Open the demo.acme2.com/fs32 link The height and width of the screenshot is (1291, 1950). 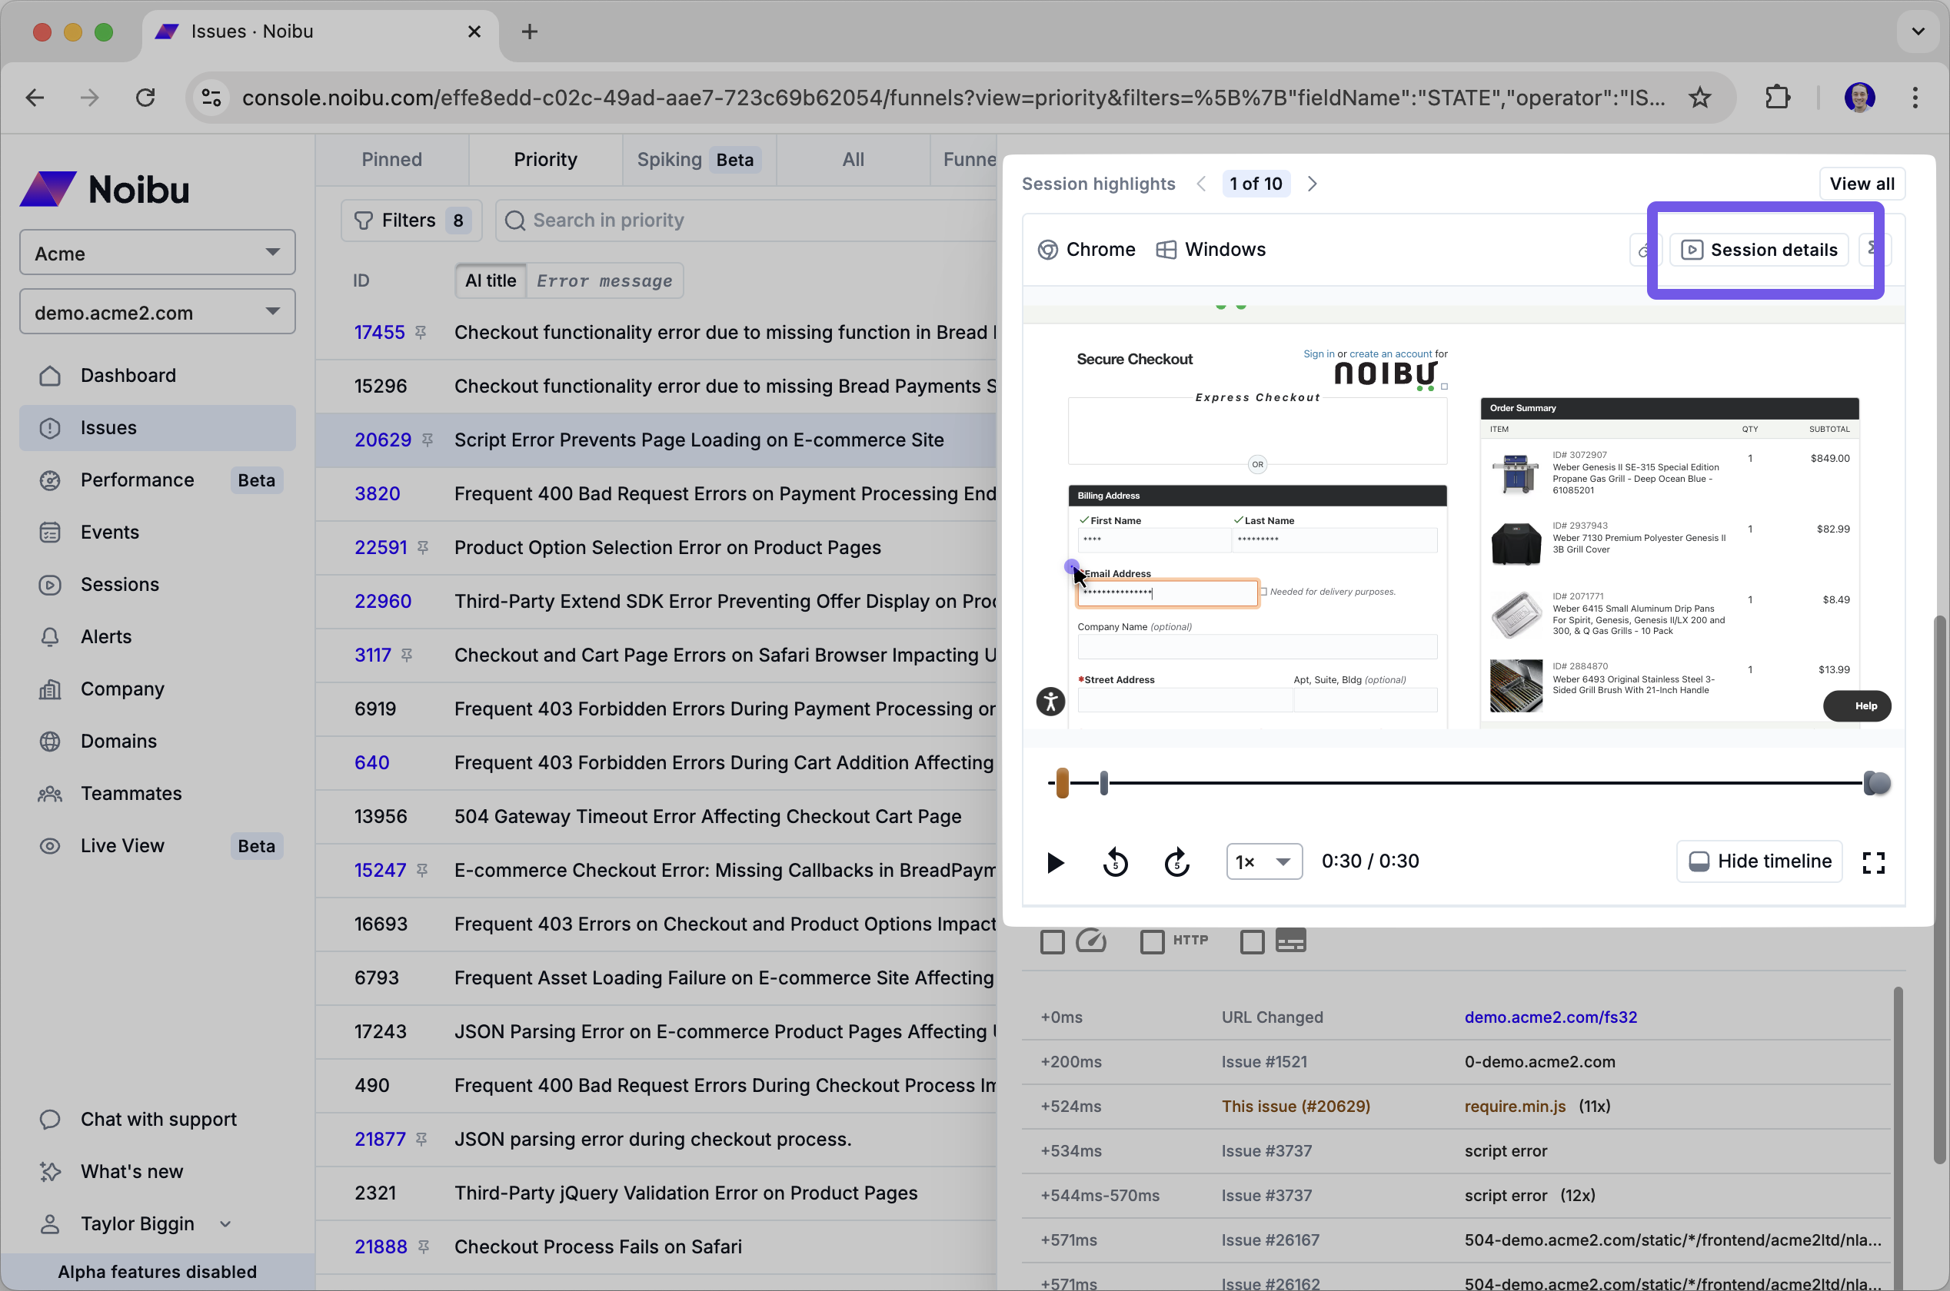[1550, 1017]
